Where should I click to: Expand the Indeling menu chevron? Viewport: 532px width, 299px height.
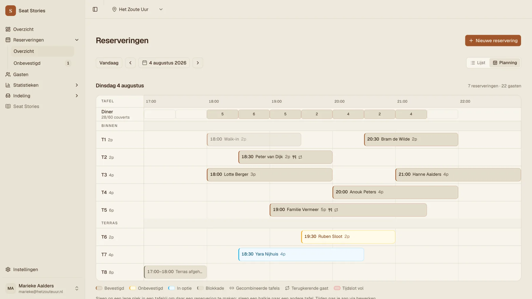[x=77, y=96]
